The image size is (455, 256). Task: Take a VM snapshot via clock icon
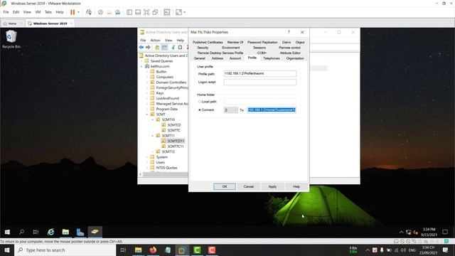click(x=100, y=12)
